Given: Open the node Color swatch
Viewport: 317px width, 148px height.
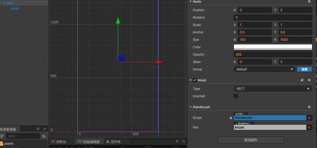Looking at the screenshot, I should (x=273, y=47).
